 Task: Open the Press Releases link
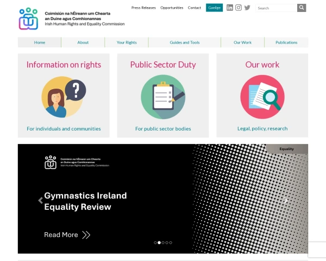coord(143,8)
